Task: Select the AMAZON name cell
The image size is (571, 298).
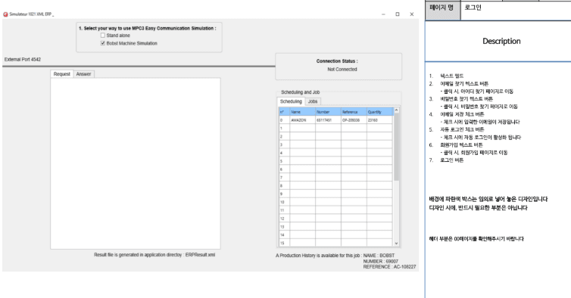Action: (x=303, y=120)
